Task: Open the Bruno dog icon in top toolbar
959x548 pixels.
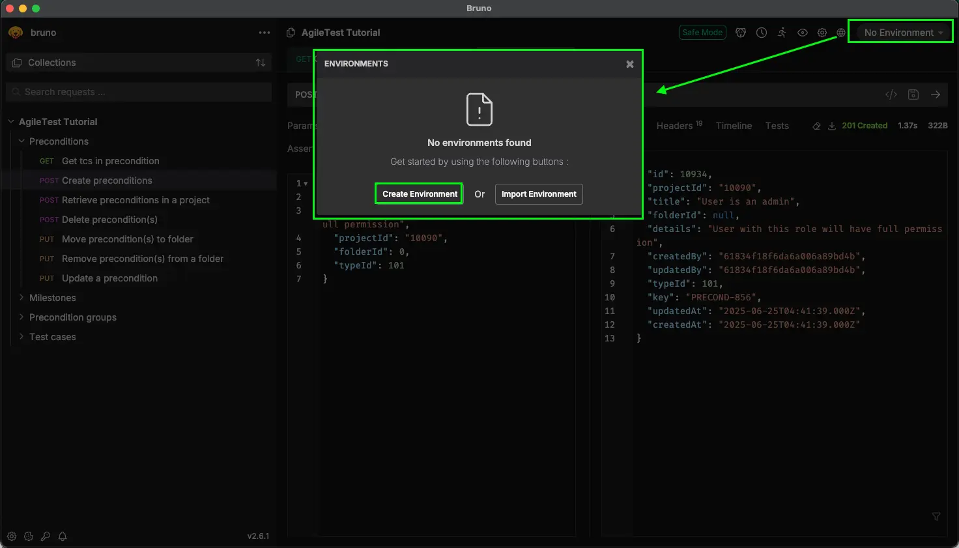Action: click(x=741, y=33)
